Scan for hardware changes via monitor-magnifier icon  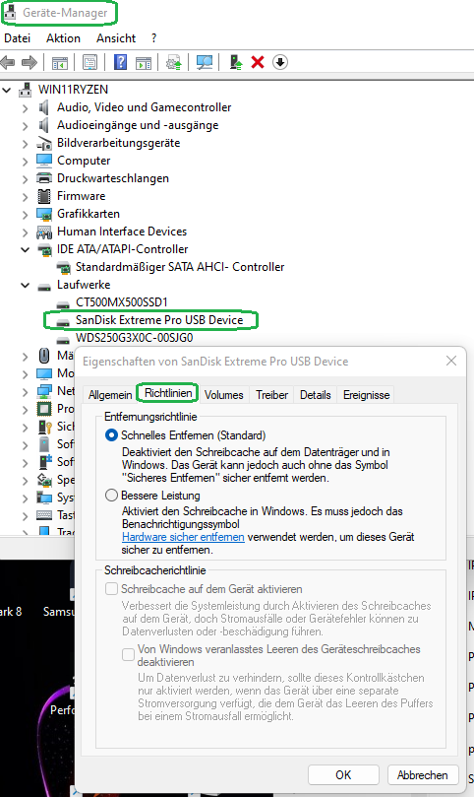[205, 62]
